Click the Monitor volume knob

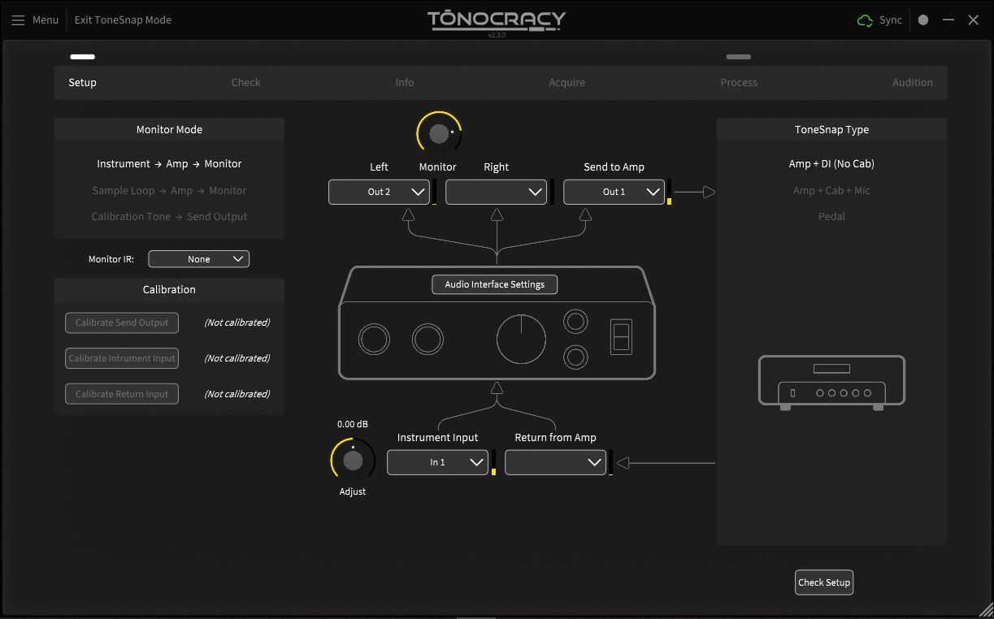click(x=439, y=134)
